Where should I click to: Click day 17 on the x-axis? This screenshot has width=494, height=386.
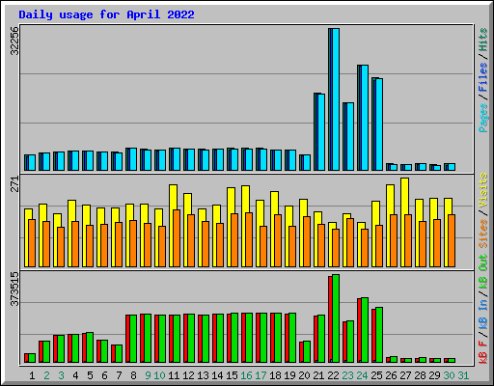point(261,375)
